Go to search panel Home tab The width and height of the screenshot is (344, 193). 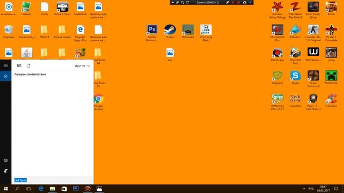(x=6, y=76)
